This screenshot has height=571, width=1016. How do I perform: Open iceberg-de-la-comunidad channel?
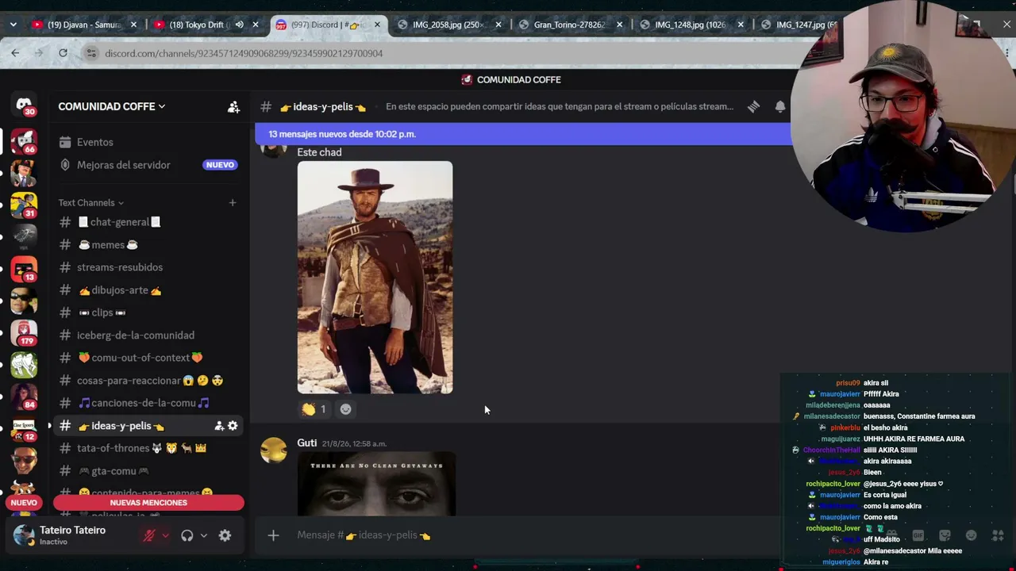click(148, 335)
